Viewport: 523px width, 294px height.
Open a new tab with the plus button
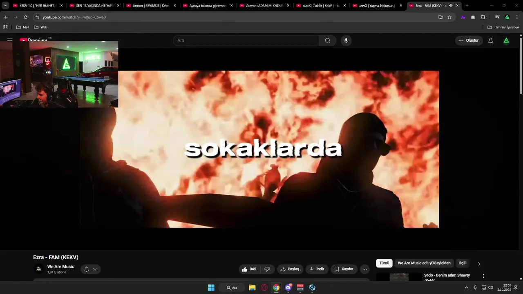467,6
